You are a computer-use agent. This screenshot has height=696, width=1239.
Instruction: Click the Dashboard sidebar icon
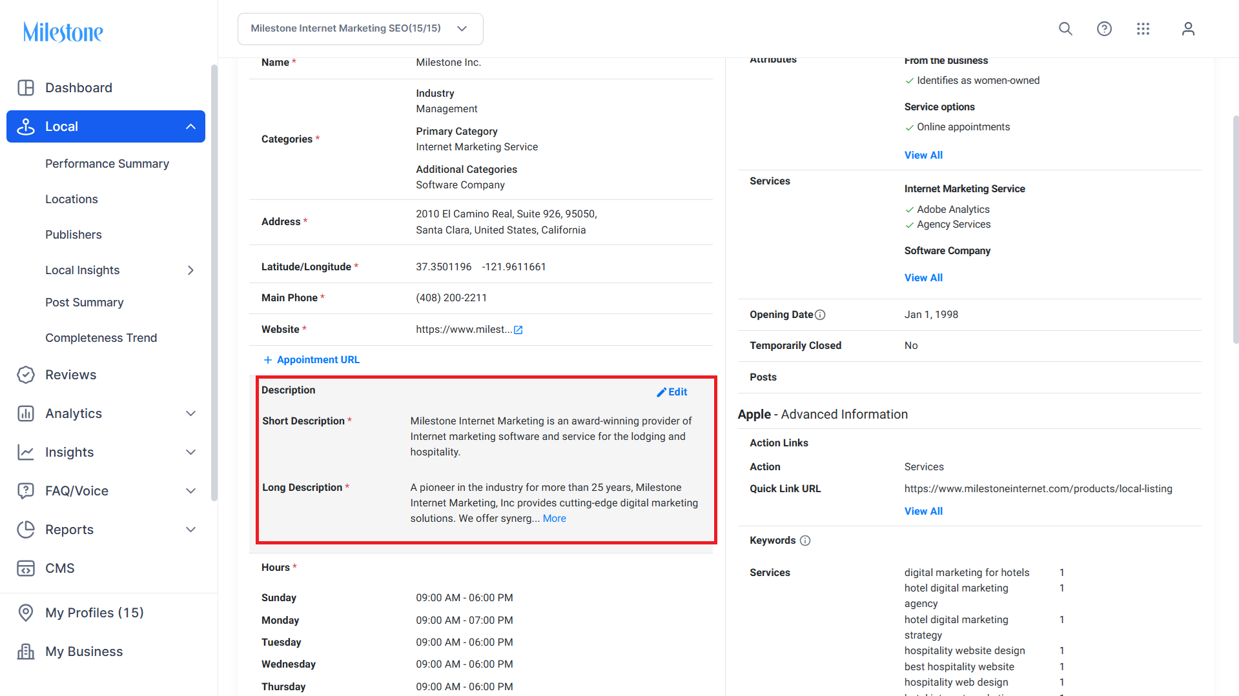coord(26,88)
